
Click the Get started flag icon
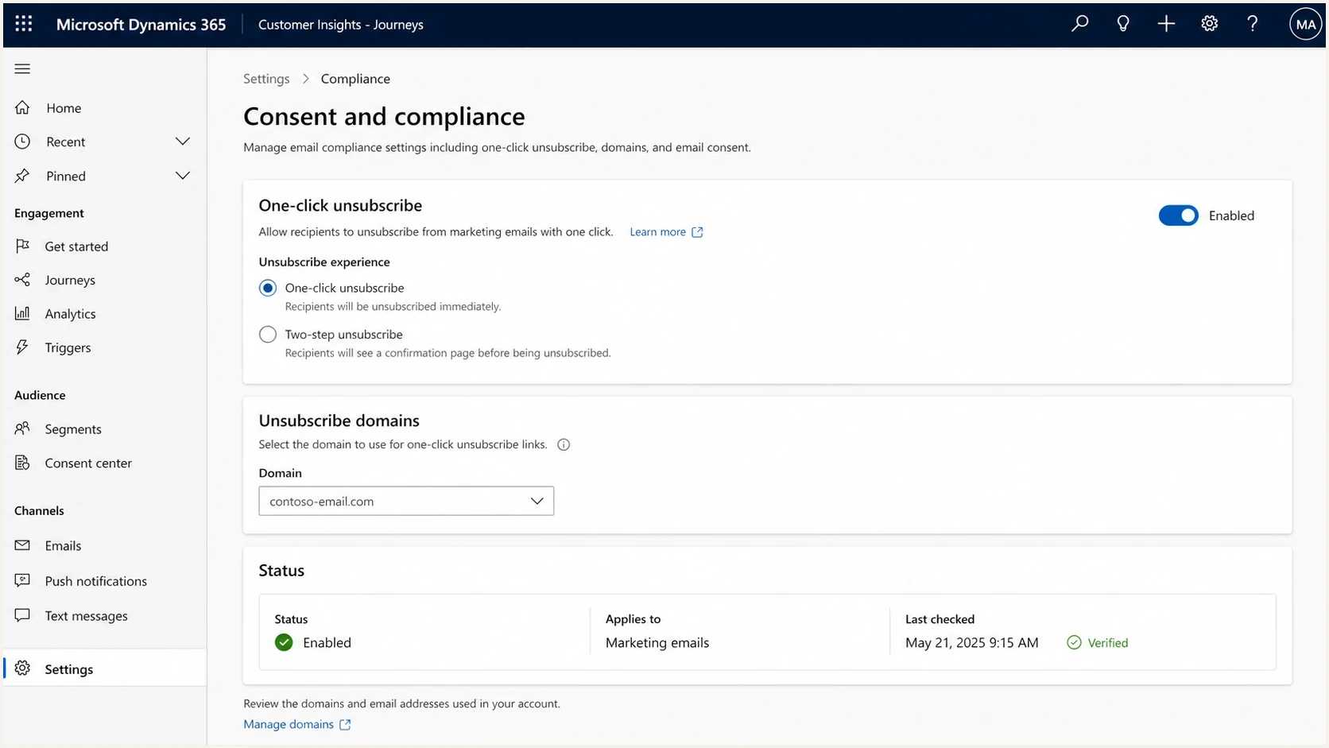tap(22, 246)
